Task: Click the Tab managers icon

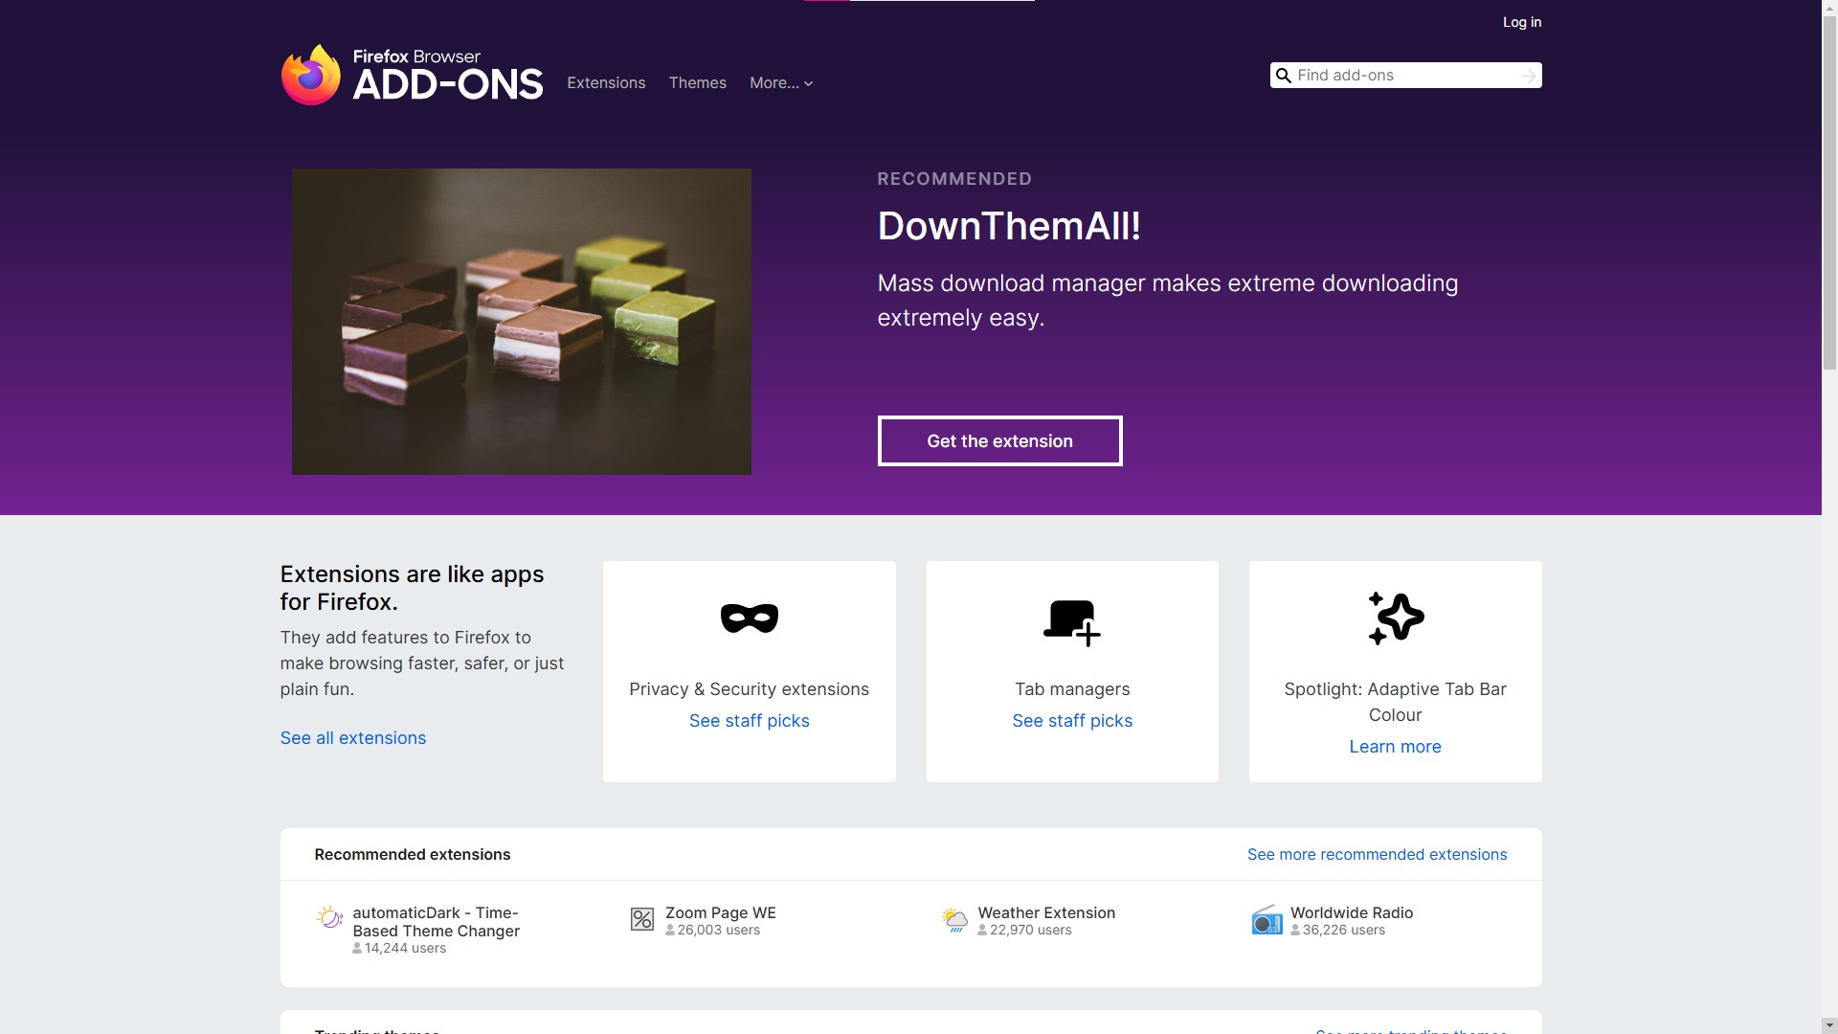Action: [1071, 623]
